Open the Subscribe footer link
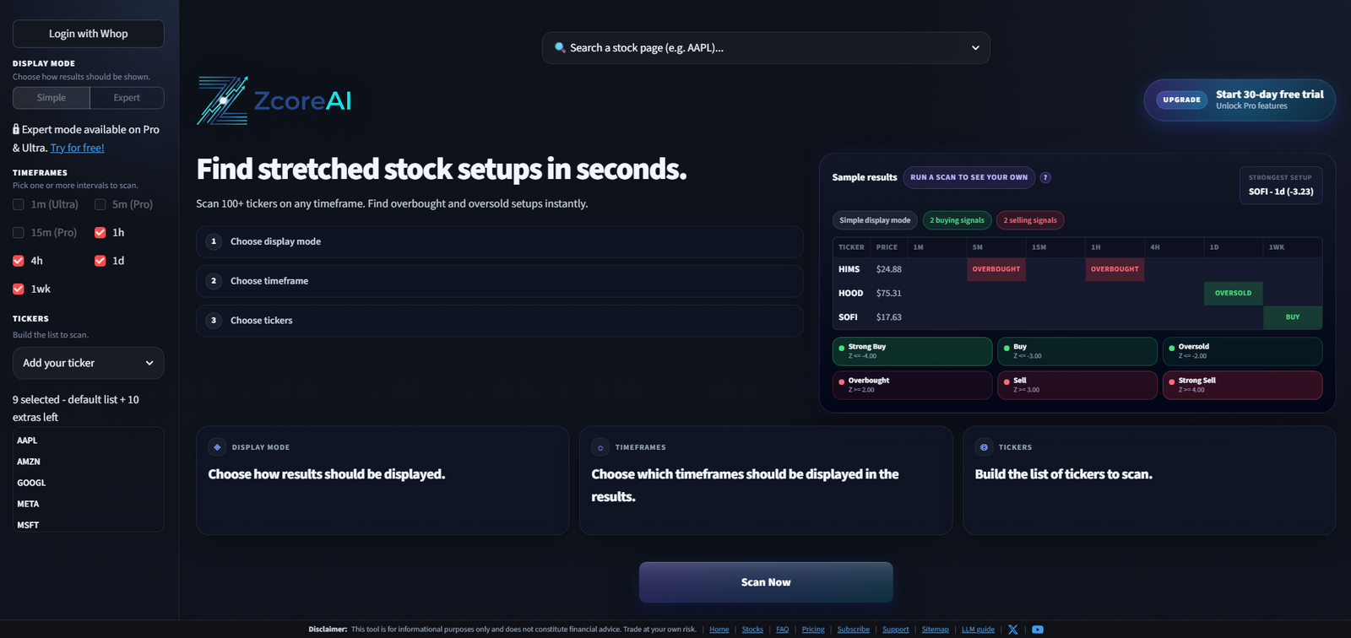The width and height of the screenshot is (1351, 638). point(854,630)
